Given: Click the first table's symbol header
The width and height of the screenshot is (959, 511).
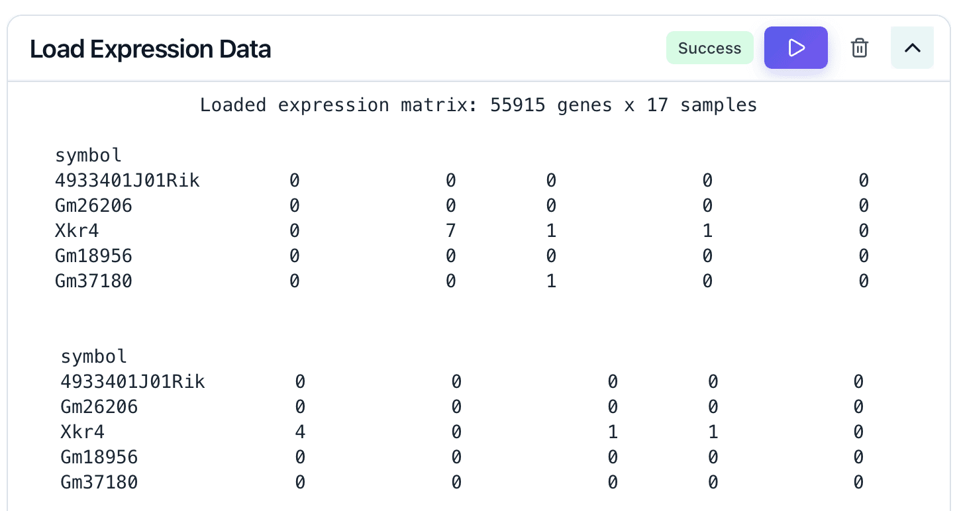Looking at the screenshot, I should [x=88, y=156].
